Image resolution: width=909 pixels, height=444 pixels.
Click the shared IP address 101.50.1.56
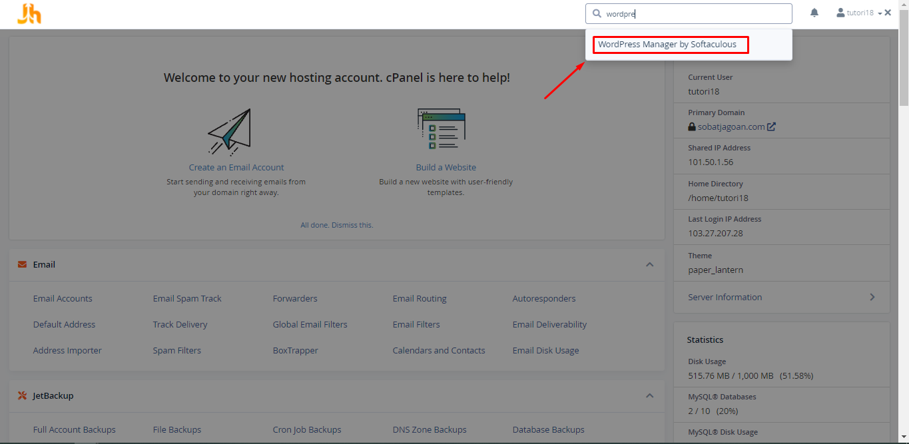point(711,162)
